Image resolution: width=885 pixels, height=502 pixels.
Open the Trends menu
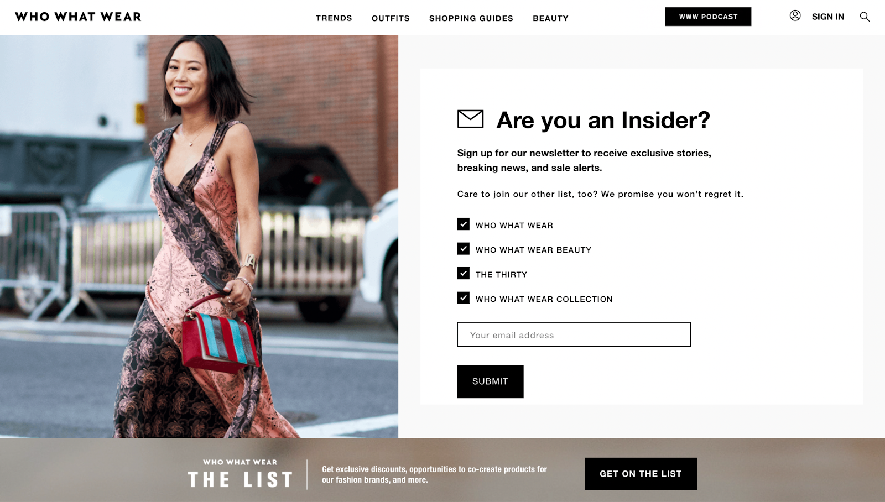pos(334,18)
